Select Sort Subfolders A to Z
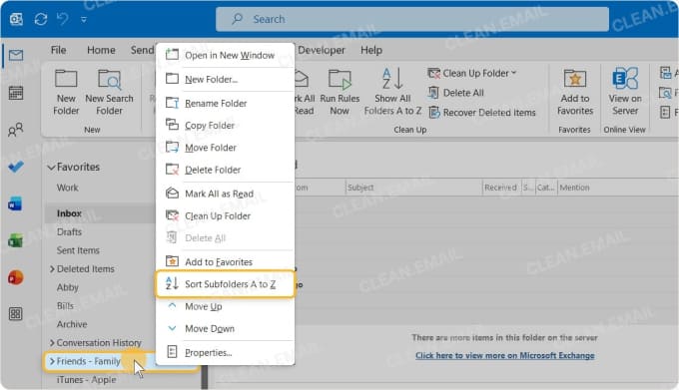Viewport: 679px width, 390px height. coord(226,284)
